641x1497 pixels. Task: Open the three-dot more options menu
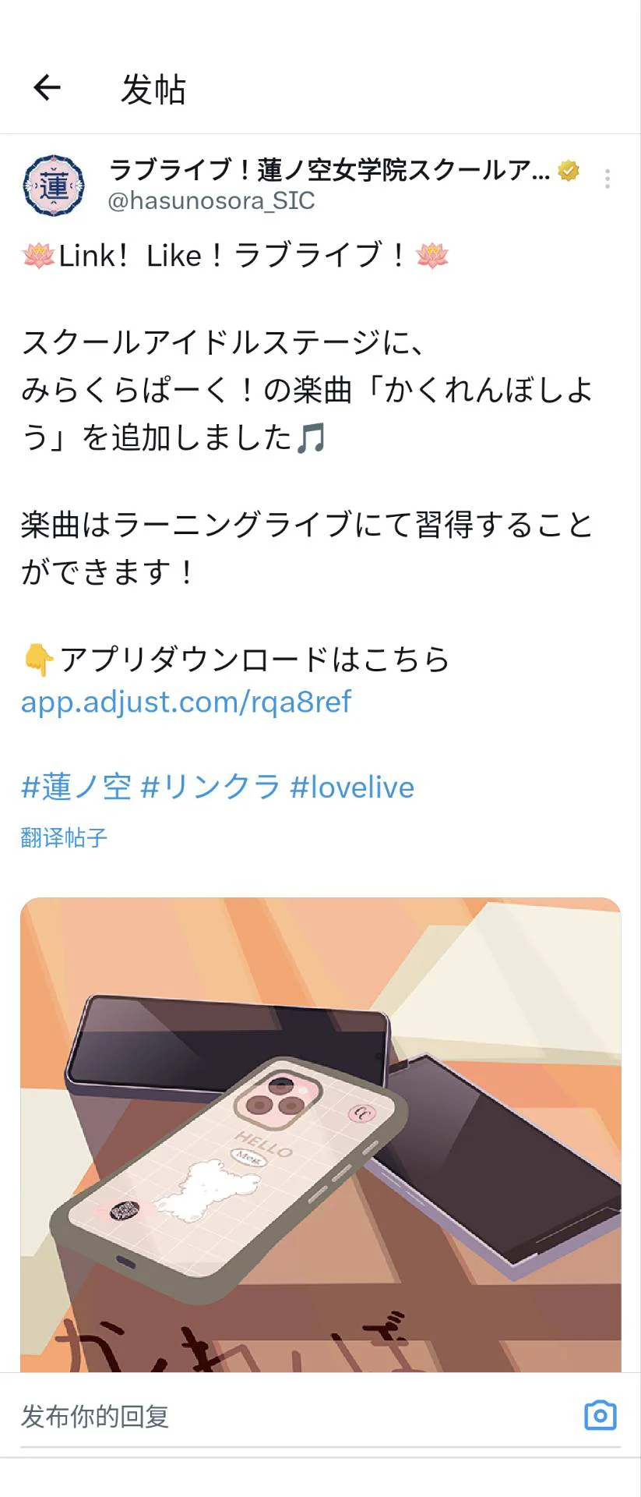(x=608, y=179)
